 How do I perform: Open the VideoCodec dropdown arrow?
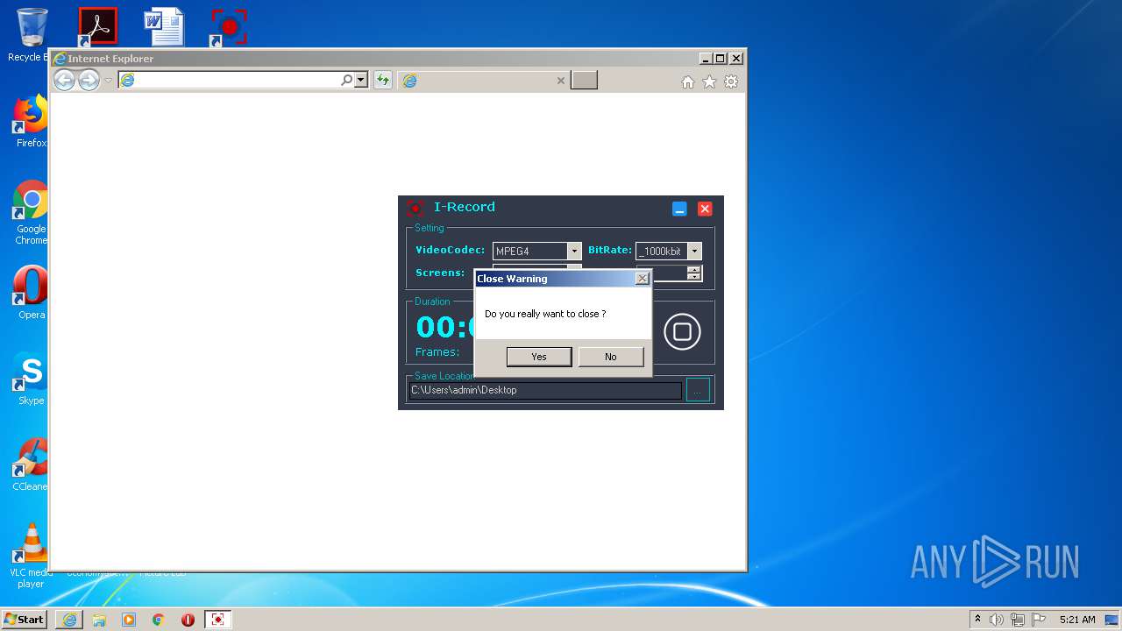pos(574,252)
